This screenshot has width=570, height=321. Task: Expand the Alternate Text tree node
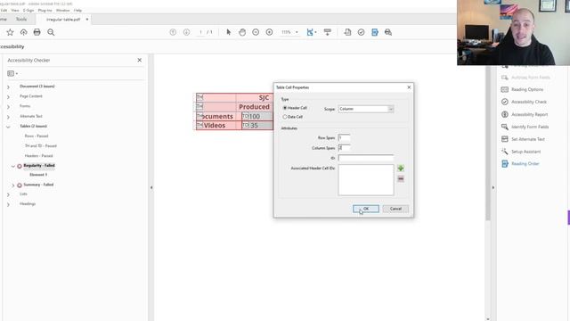(8, 117)
